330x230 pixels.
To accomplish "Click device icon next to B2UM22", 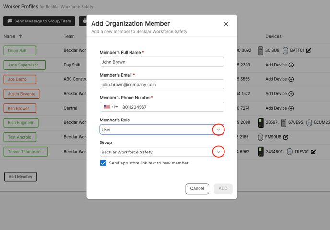I will coord(309,123).
